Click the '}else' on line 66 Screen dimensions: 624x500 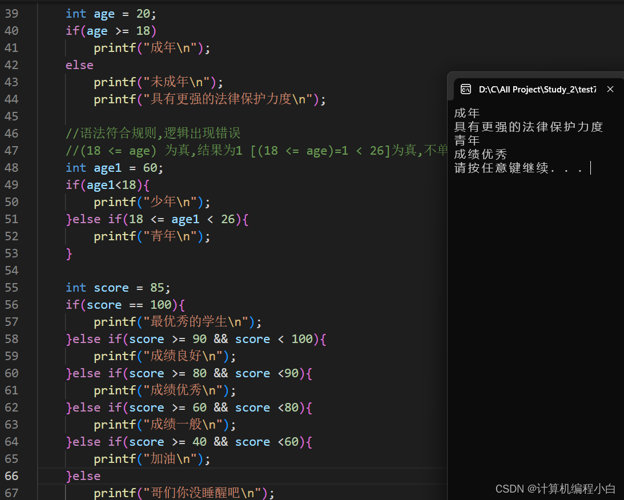pos(83,475)
